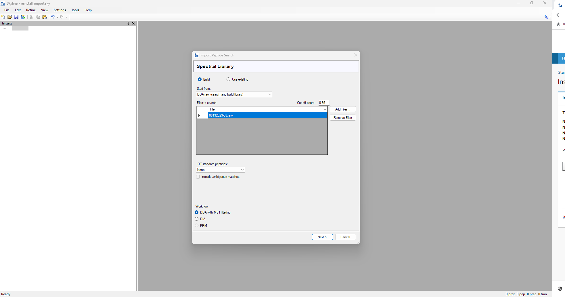Open the undo history dropdown arrow
565x297 pixels.
[58, 17]
